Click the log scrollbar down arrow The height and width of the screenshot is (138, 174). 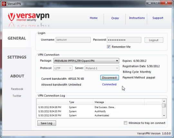(x=164, y=115)
